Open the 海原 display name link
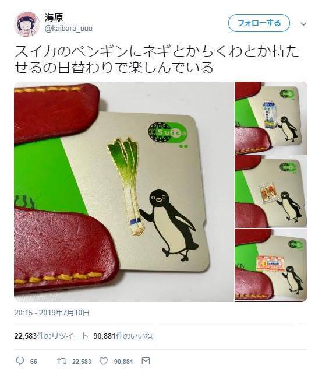Screen dimensions: 322x379 54,17
